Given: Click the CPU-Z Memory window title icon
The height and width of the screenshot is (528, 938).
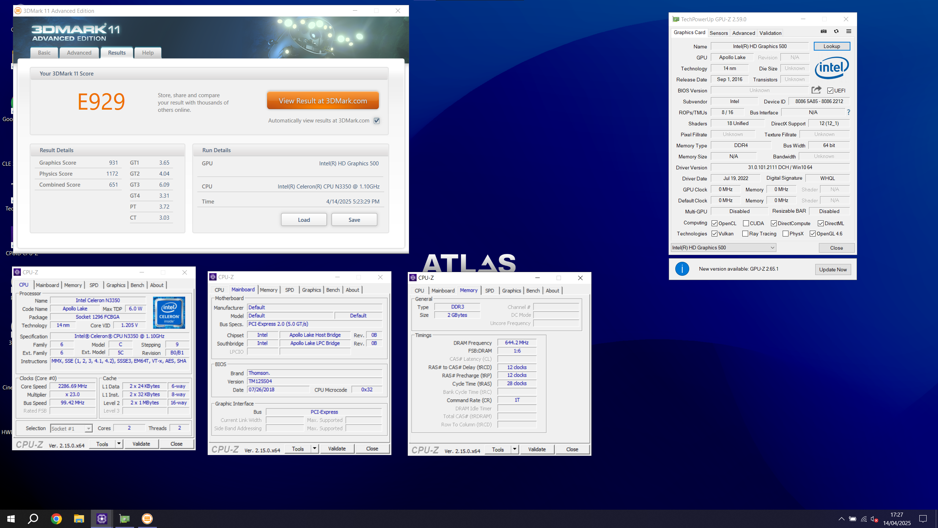Looking at the screenshot, I should pyautogui.click(x=413, y=278).
